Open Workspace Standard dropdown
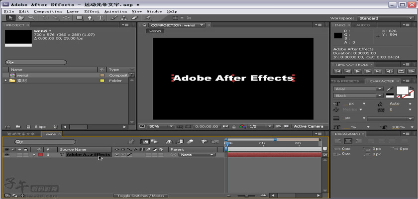This screenshot has width=418, height=199. [x=386, y=18]
